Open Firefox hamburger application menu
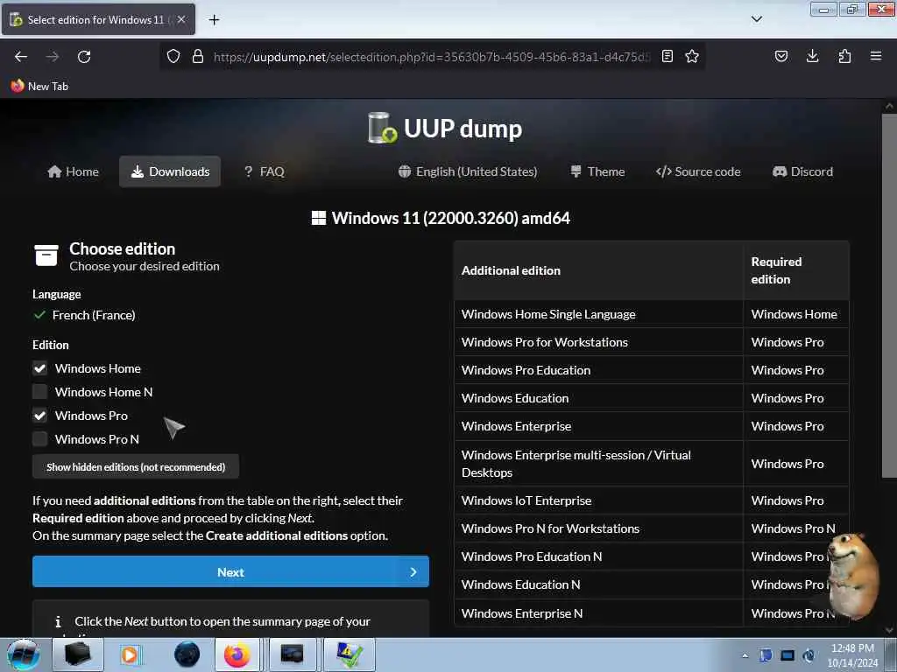The height and width of the screenshot is (672, 897). pos(876,56)
